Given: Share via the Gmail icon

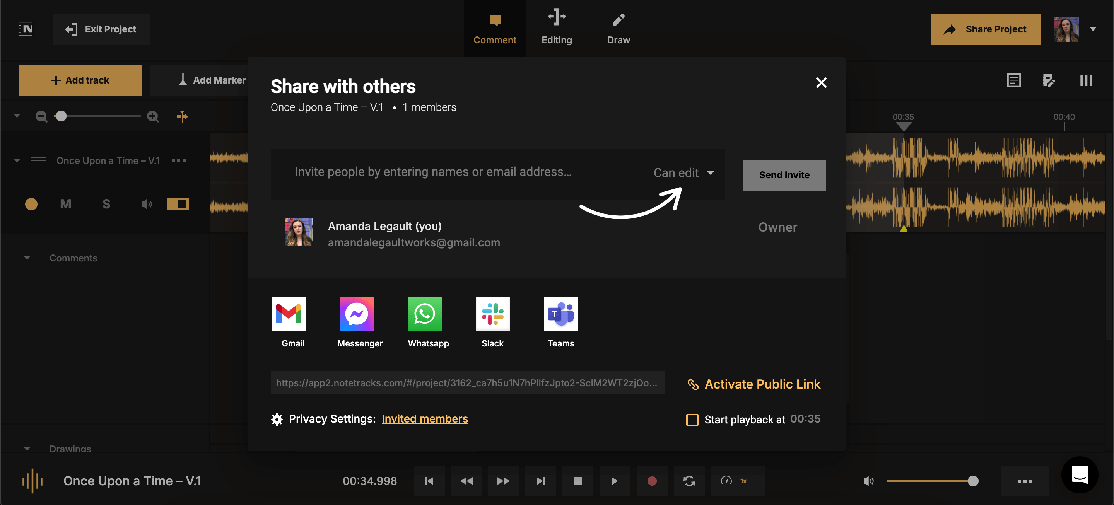Looking at the screenshot, I should (289, 314).
